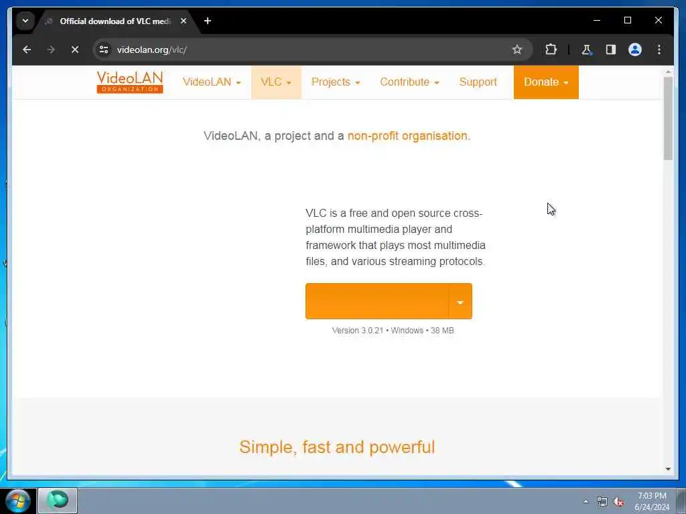View site information icon in address bar

(x=104, y=50)
